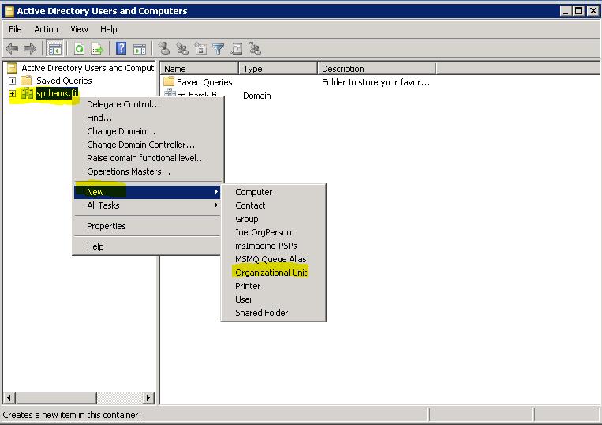The width and height of the screenshot is (602, 425).
Task: Click the root Active Directory Users and Computers icon
Action: click(12, 68)
